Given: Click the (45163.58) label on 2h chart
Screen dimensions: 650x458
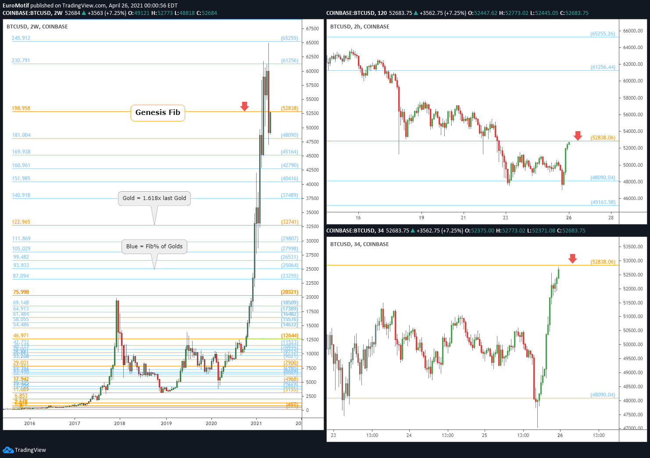Looking at the screenshot, I should coord(603,202).
